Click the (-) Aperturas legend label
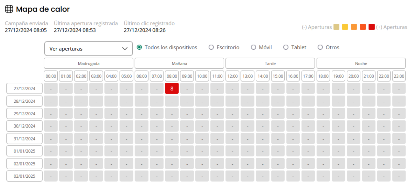416x188 pixels. click(317, 27)
